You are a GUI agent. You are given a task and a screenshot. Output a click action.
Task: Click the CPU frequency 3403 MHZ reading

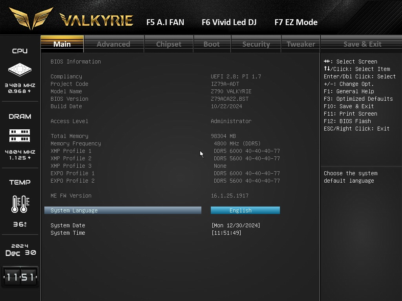point(20,85)
